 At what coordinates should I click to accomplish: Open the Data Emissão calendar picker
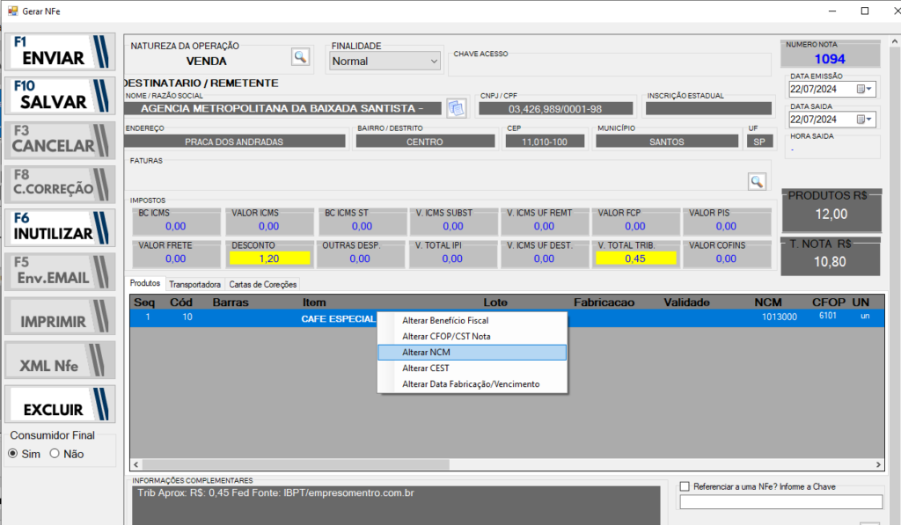pos(864,89)
